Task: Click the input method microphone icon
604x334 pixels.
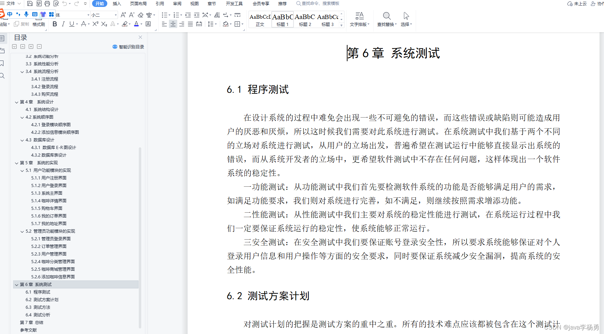Action: pos(26,14)
